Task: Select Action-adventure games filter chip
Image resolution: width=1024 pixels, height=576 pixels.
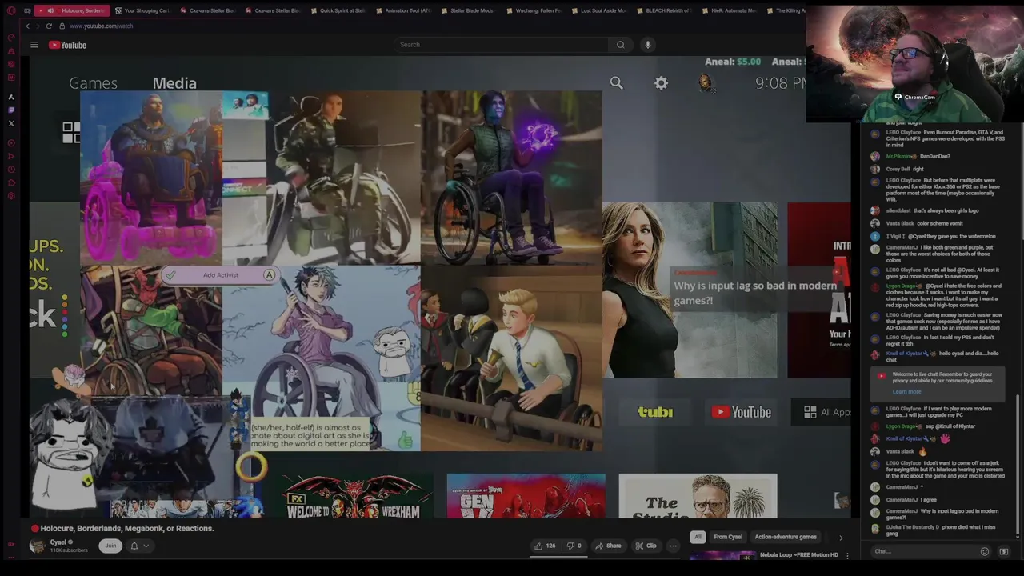Action: [786, 537]
